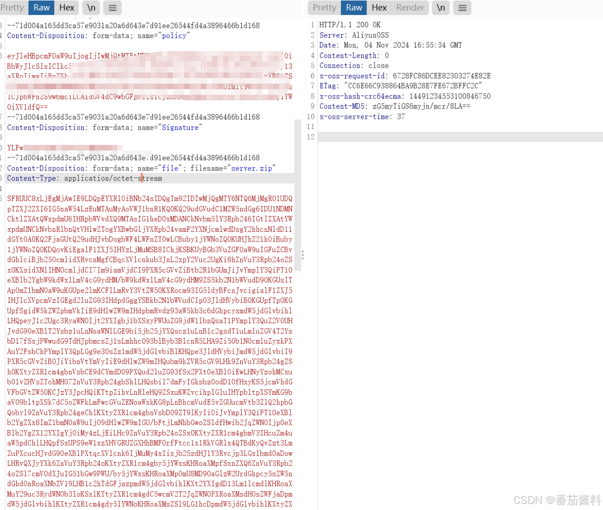Click the filename value "server.zip"
Screen dimensions: 603x510
click(252, 168)
